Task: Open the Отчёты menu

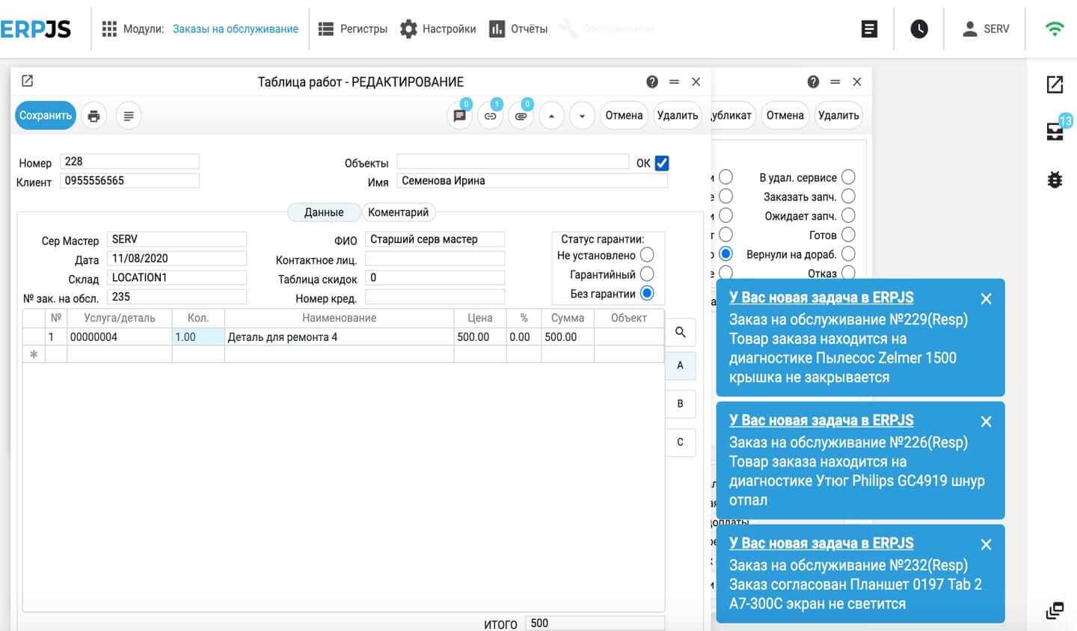Action: [518, 29]
